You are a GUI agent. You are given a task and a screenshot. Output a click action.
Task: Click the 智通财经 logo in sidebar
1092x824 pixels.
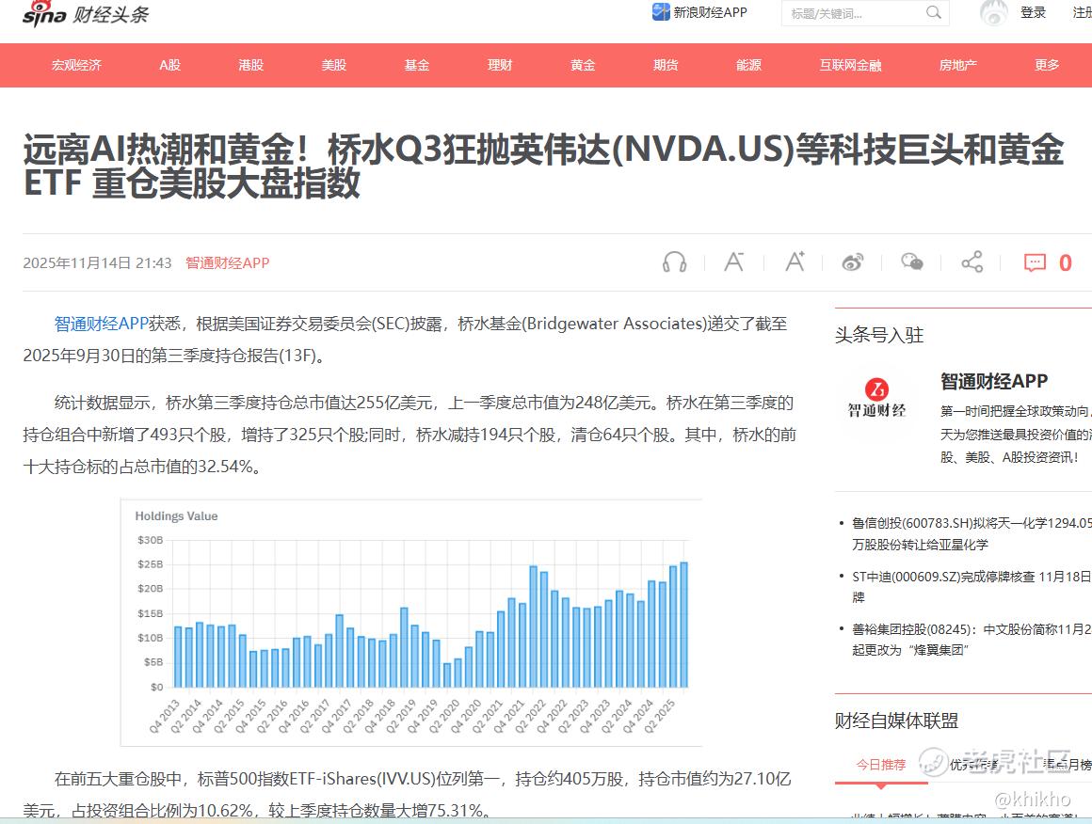pos(876,398)
